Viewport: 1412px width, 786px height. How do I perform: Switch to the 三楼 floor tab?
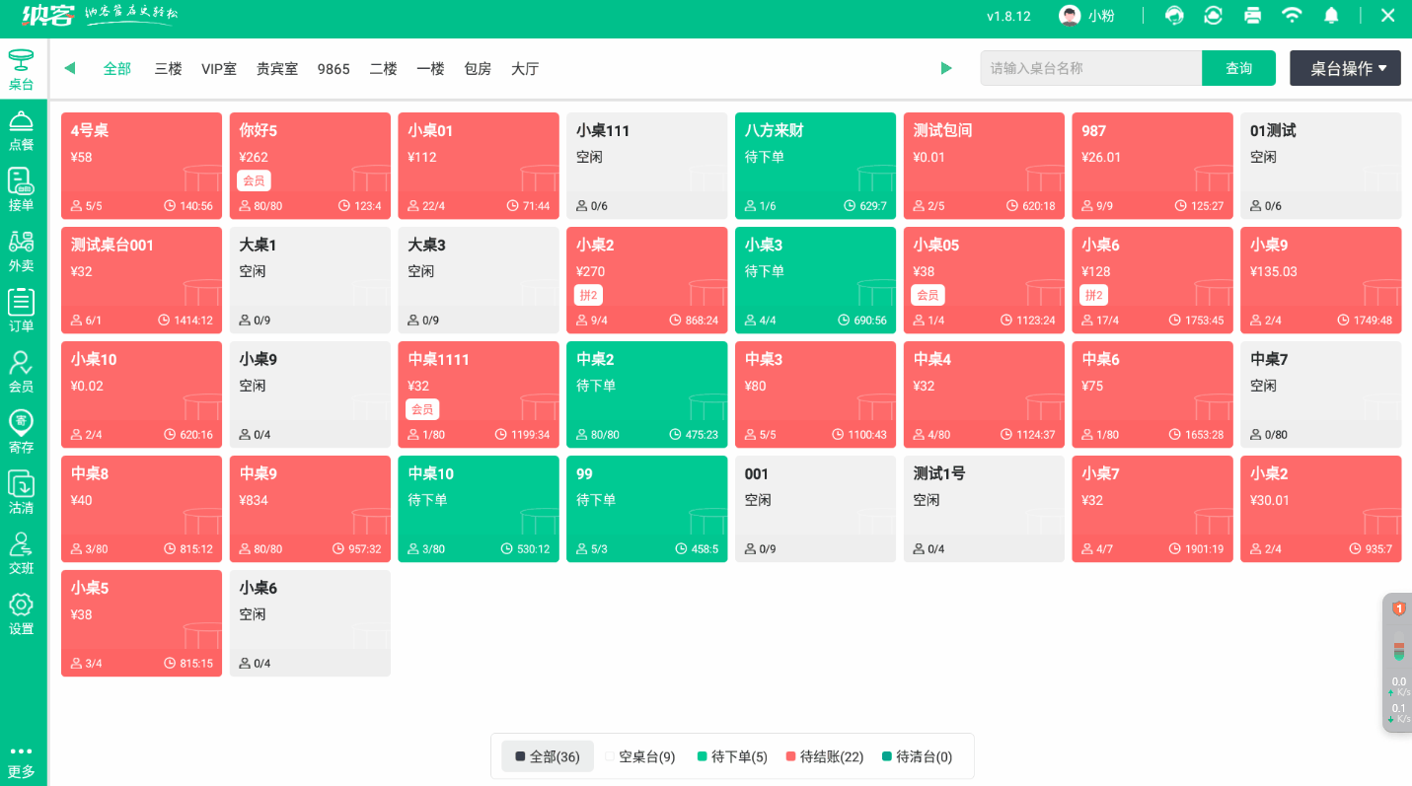click(x=167, y=68)
